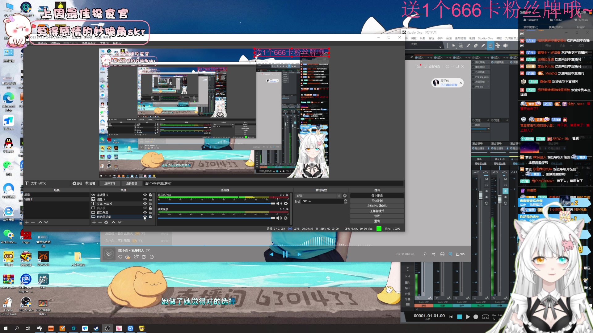Viewport: 593px width, 333px height.
Task: Show the hidden 鸭子杀 source
Action: [x=145, y=208]
